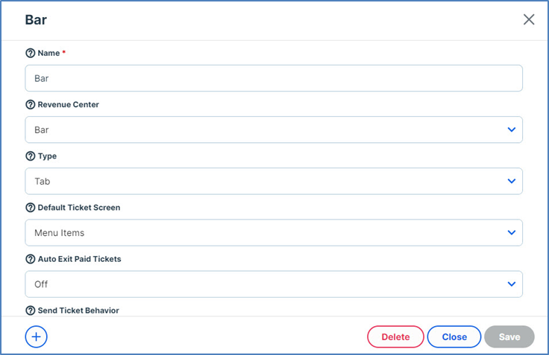The image size is (549, 355).
Task: Click the Name text field
Action: [273, 78]
